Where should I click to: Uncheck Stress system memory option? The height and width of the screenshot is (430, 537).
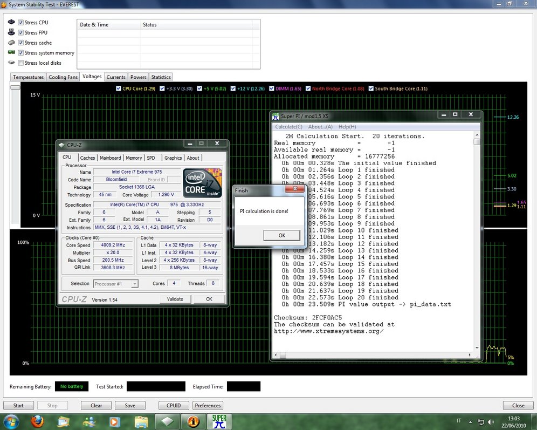tap(21, 53)
